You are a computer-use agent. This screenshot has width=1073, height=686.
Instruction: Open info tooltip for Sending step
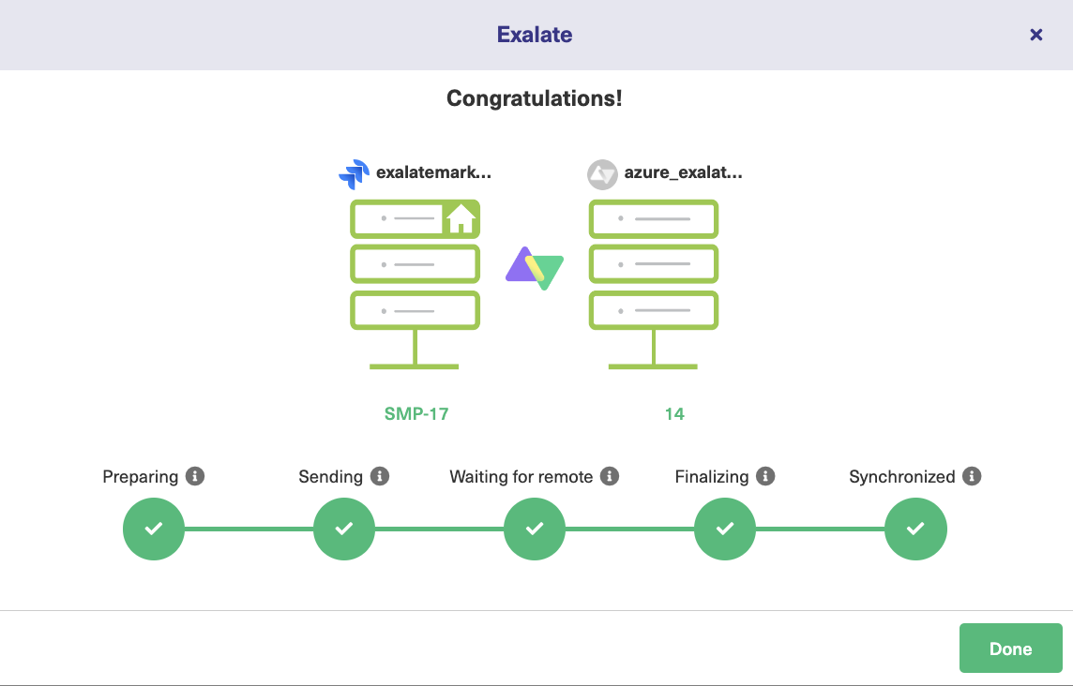(379, 476)
